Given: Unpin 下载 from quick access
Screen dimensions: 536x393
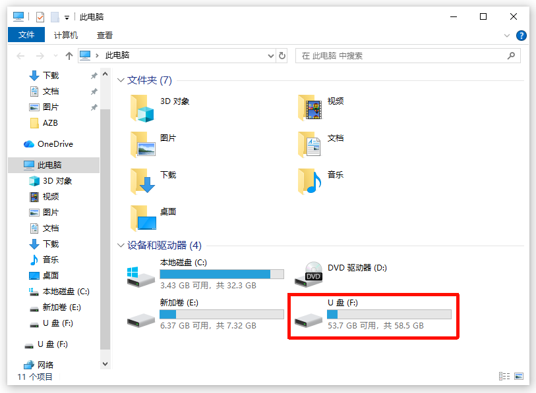Looking at the screenshot, I should (94, 75).
